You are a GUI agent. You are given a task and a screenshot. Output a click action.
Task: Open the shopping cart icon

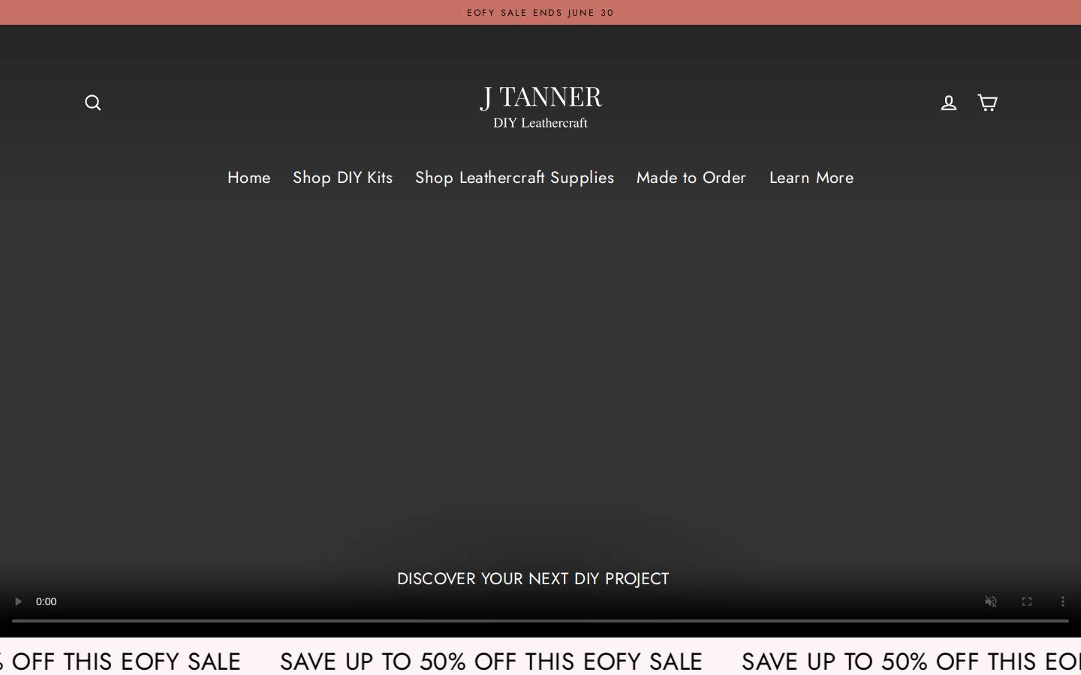pyautogui.click(x=987, y=103)
